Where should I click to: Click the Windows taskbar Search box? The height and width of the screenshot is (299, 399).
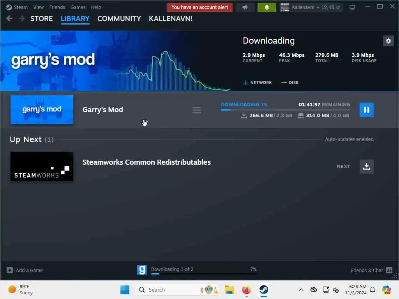click(x=177, y=290)
